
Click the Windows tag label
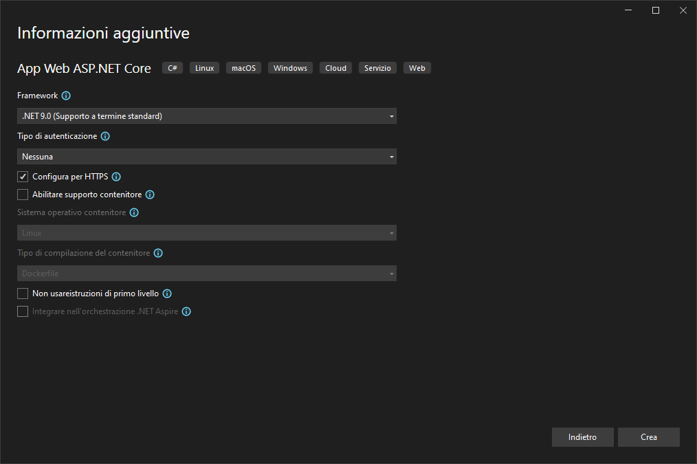tap(290, 68)
